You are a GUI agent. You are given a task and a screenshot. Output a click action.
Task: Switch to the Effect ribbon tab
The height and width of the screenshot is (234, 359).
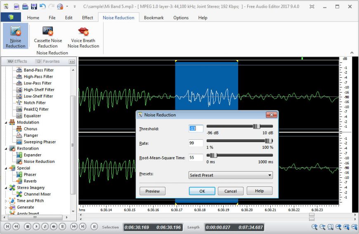(x=87, y=18)
